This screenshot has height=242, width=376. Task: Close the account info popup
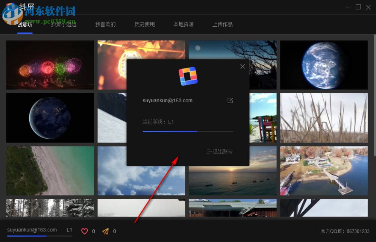[x=243, y=66]
